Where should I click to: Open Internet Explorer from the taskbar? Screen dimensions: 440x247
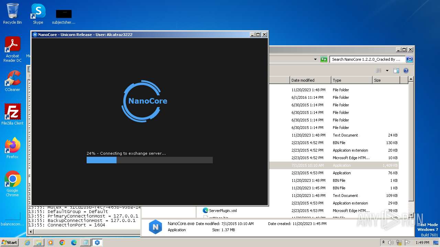27,243
